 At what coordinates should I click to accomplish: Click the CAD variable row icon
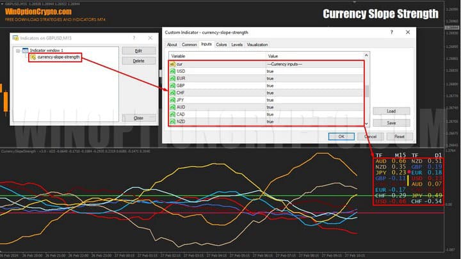tap(173, 114)
